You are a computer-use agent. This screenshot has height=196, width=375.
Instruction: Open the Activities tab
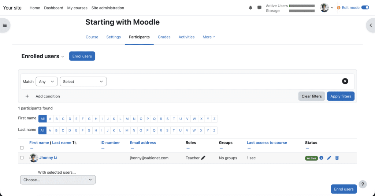click(x=186, y=37)
